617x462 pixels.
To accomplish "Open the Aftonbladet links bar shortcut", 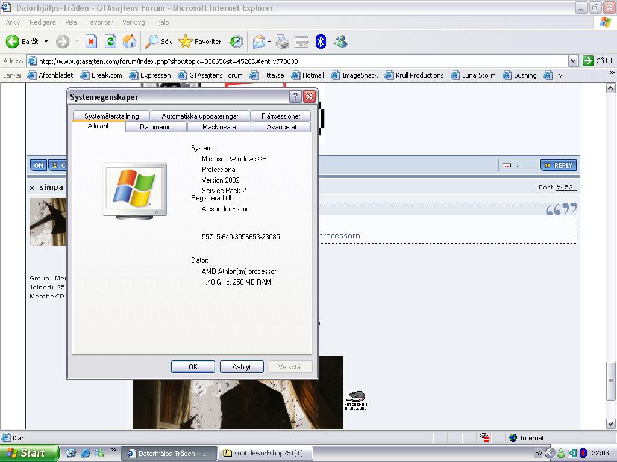I will click(50, 75).
